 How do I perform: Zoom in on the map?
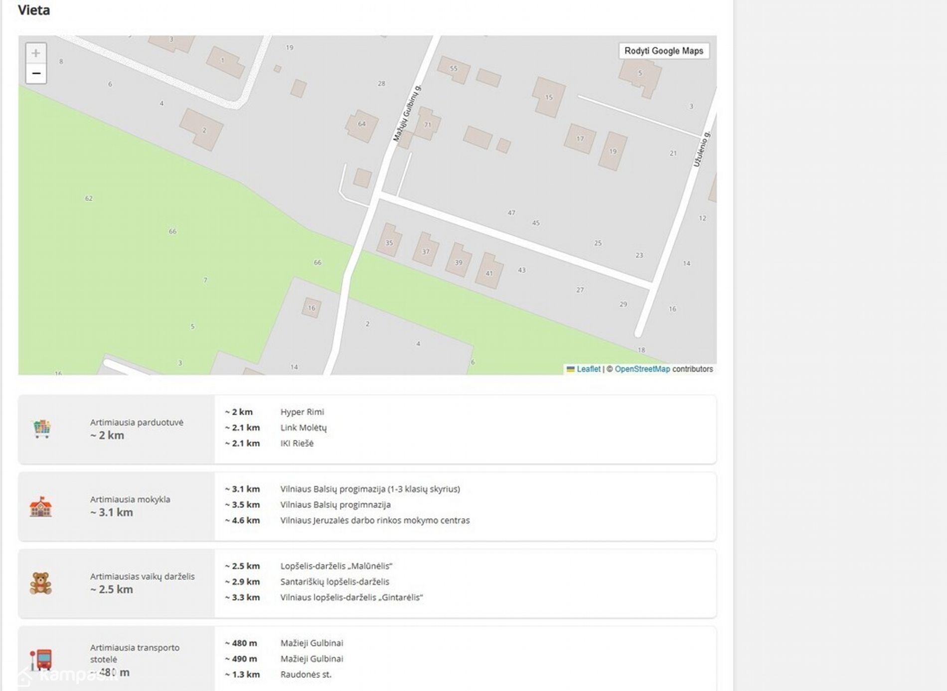pos(36,53)
